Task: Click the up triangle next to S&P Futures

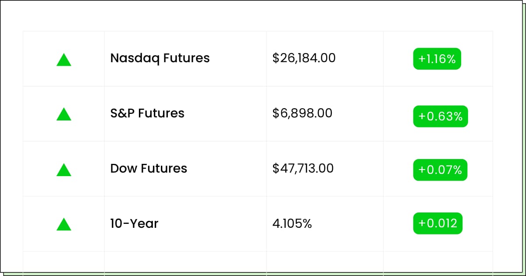Action: (64, 115)
